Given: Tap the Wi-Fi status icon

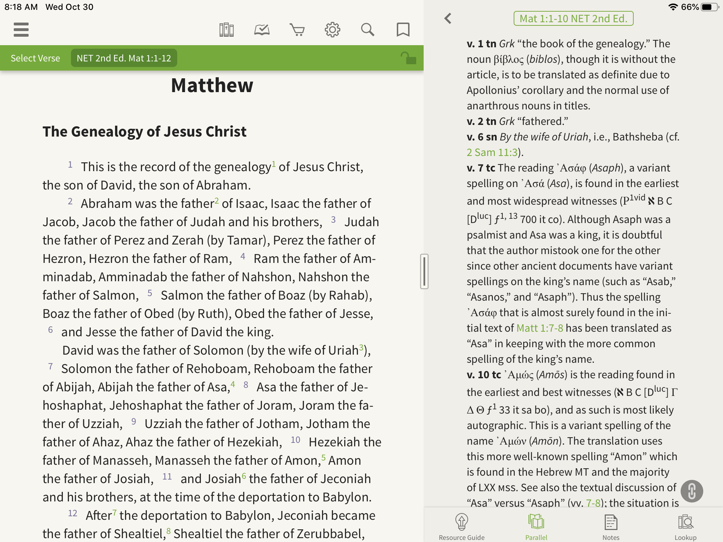Looking at the screenshot, I should click(x=673, y=7).
